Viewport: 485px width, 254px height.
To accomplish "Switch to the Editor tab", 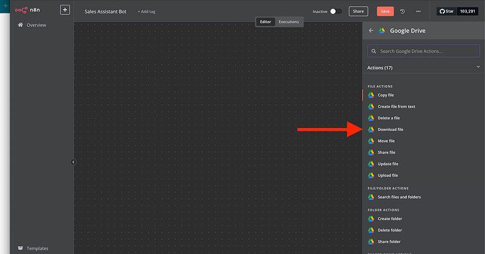I will click(266, 22).
